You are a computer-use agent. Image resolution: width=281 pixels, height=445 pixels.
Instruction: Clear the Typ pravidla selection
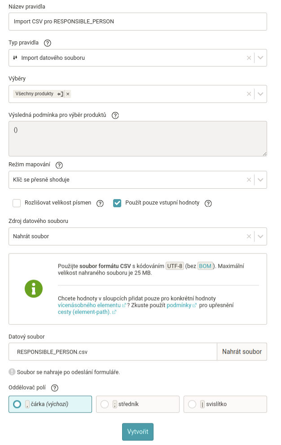click(x=249, y=58)
